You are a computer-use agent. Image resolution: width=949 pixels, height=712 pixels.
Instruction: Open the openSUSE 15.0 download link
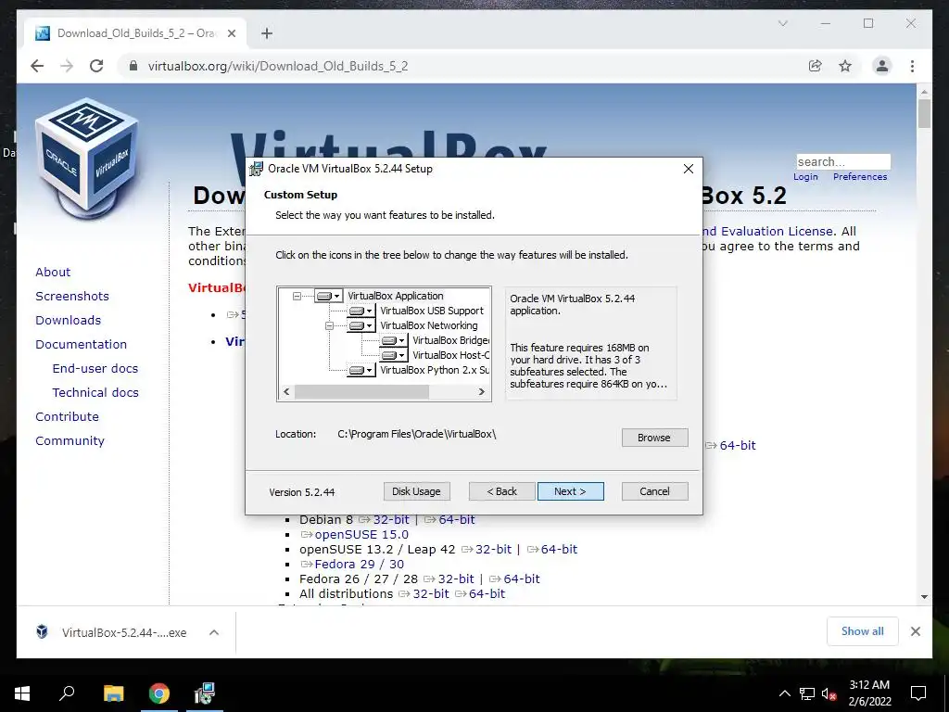pyautogui.click(x=361, y=535)
